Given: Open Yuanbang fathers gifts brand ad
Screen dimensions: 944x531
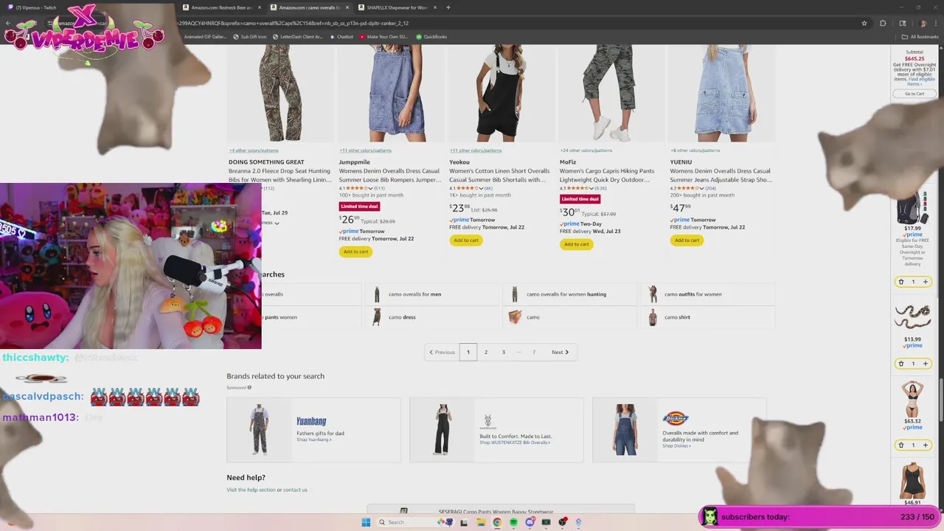Looking at the screenshot, I should [x=313, y=430].
